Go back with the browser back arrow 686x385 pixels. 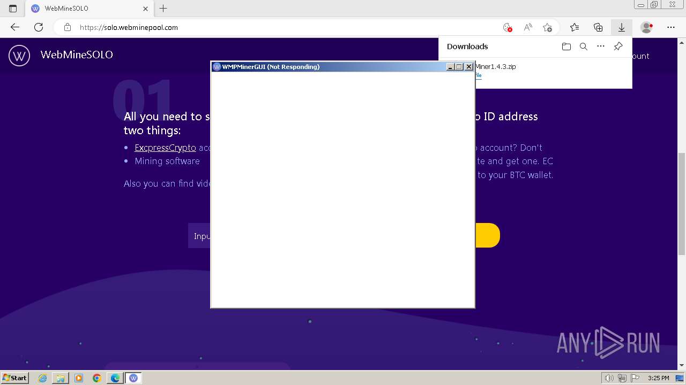point(15,27)
